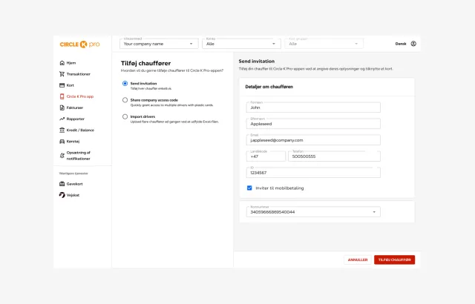This screenshot has width=475, height=304.
Task: Open the Konto Alle dropdown
Action: click(241, 44)
